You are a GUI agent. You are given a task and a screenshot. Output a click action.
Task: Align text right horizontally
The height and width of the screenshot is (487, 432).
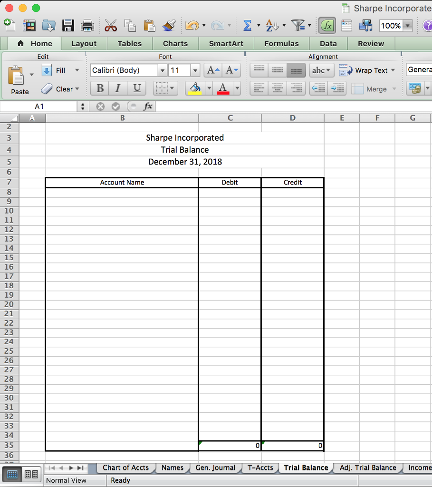click(296, 88)
